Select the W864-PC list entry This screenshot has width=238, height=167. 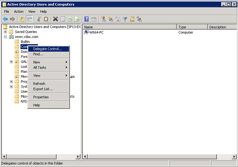pyautogui.click(x=96, y=32)
